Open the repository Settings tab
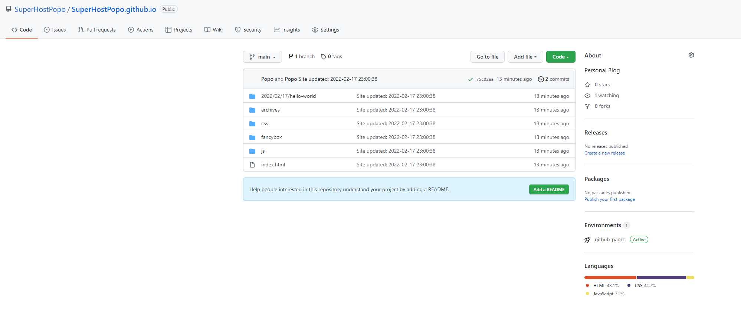This screenshot has height=312, width=741. [x=325, y=30]
